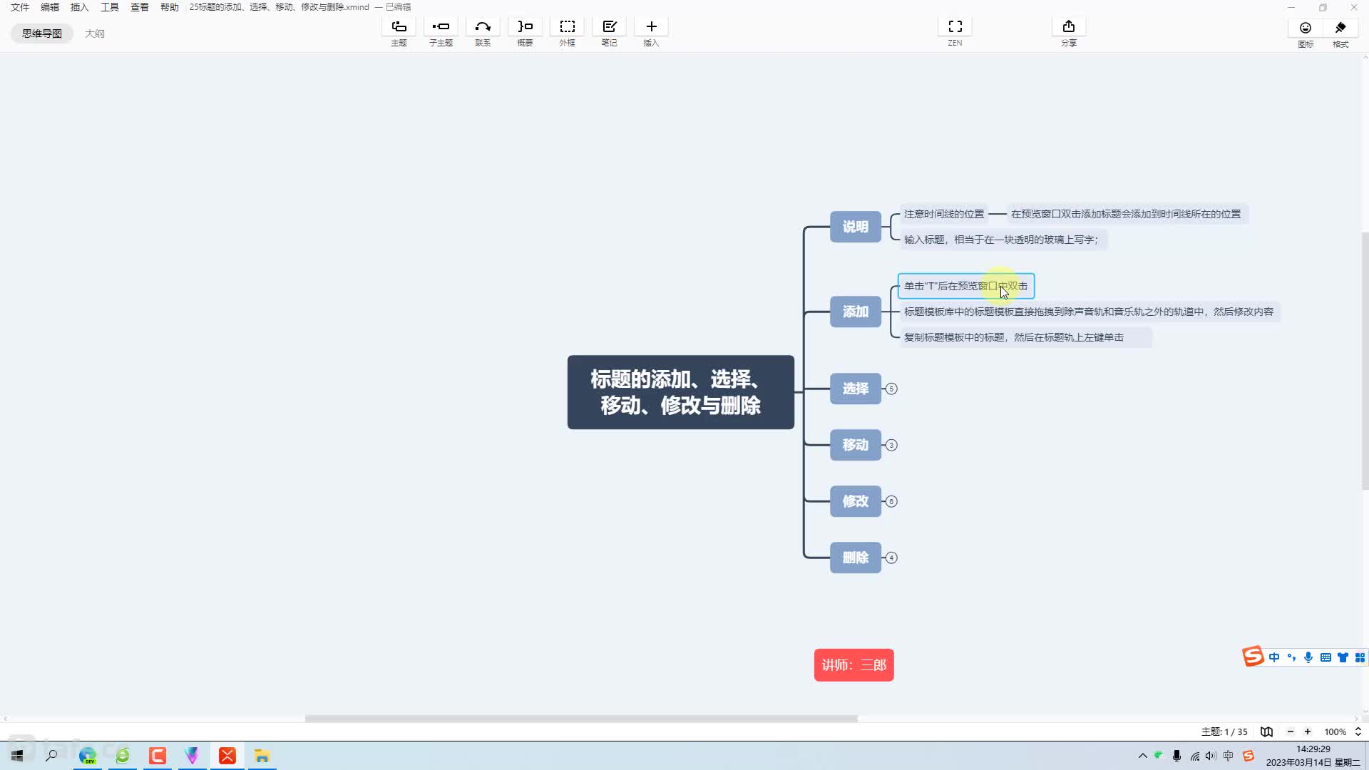This screenshot has width=1369, height=770.
Task: Open the 工具 menu
Action: pos(110,7)
